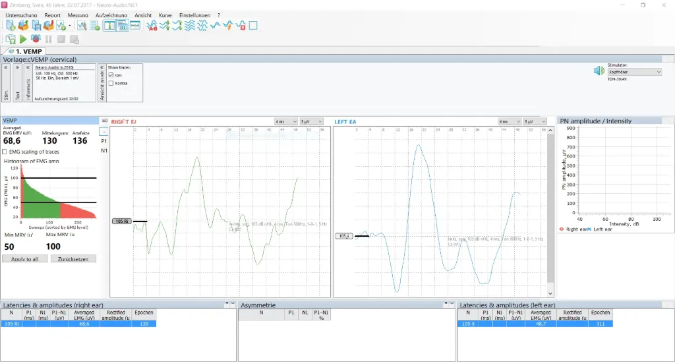
Task: Click the new examination icon
Action: click(x=11, y=26)
